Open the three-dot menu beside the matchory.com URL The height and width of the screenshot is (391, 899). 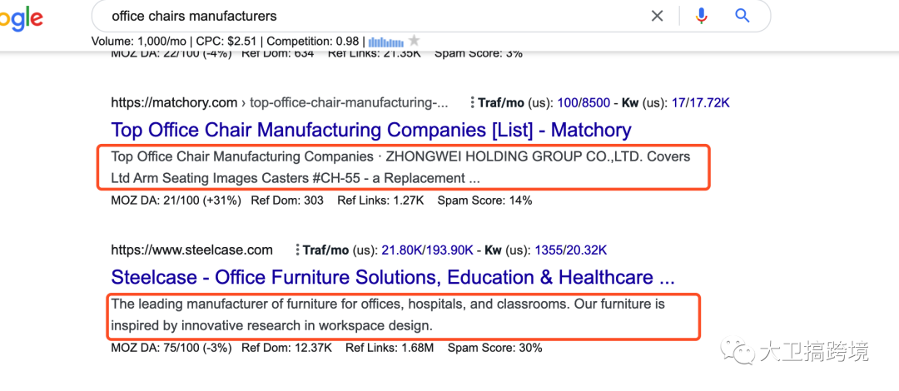(472, 103)
